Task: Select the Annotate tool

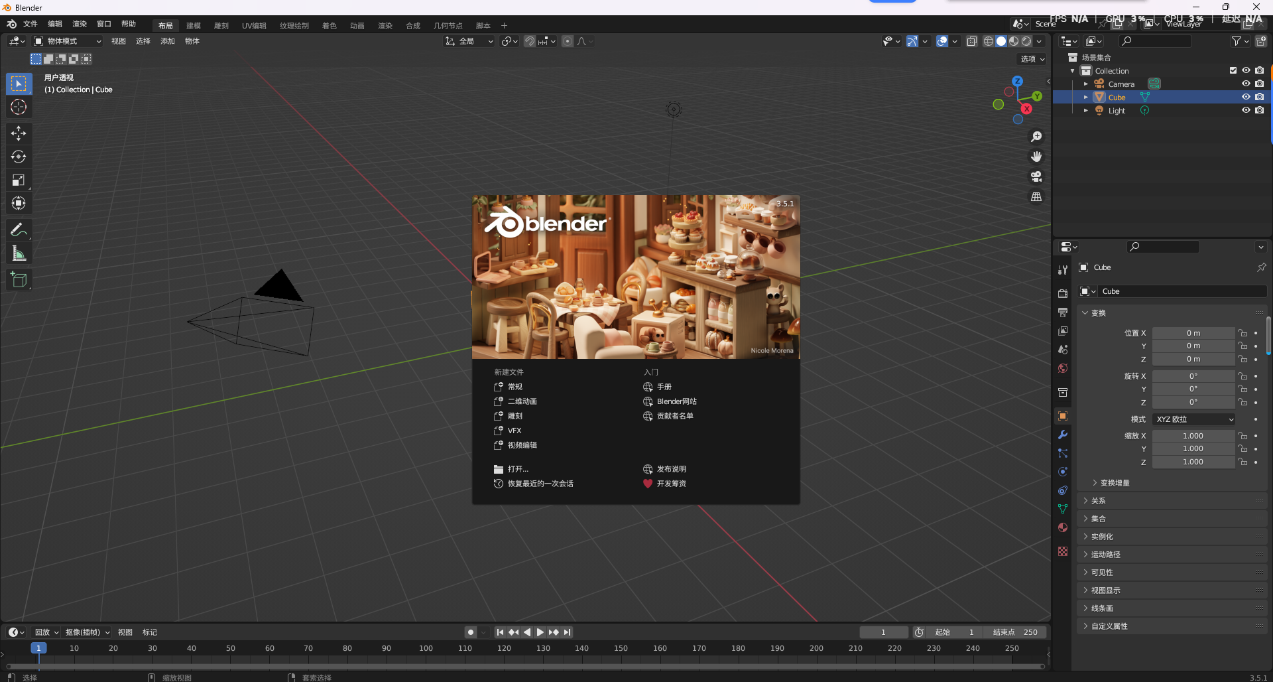Action: tap(19, 229)
